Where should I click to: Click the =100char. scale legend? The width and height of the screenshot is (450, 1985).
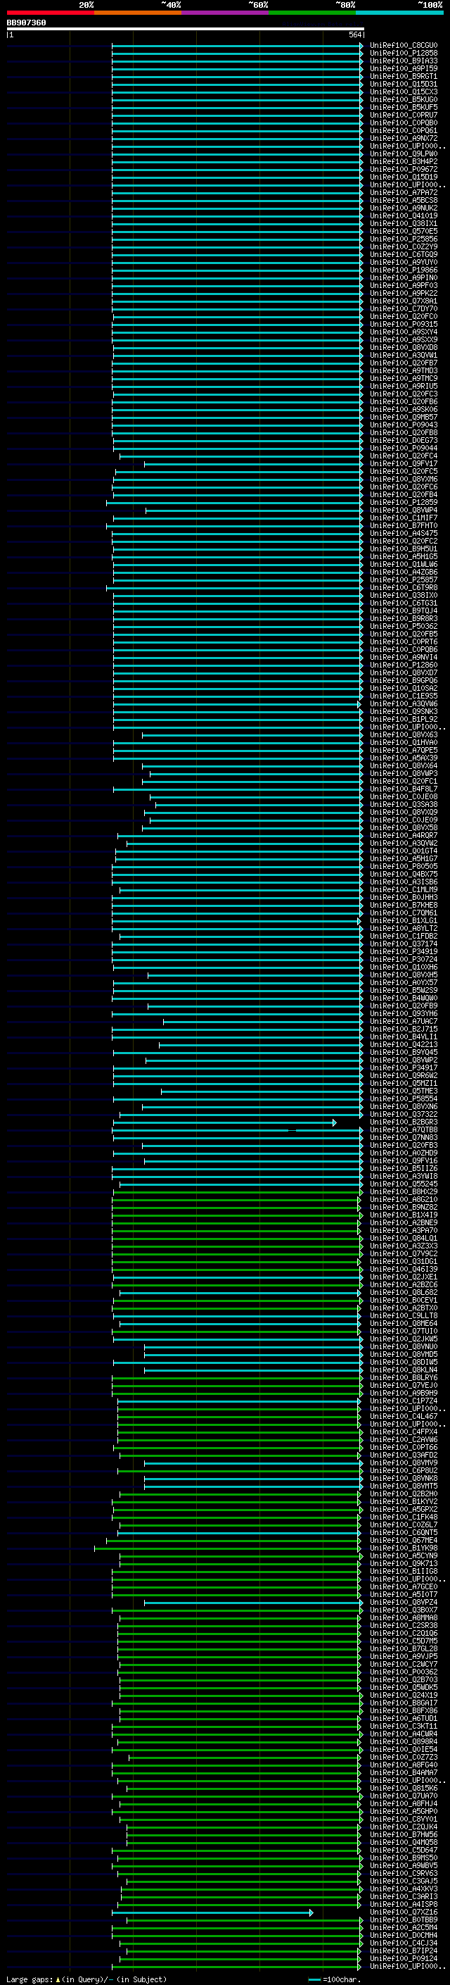pyautogui.click(x=334, y=1979)
